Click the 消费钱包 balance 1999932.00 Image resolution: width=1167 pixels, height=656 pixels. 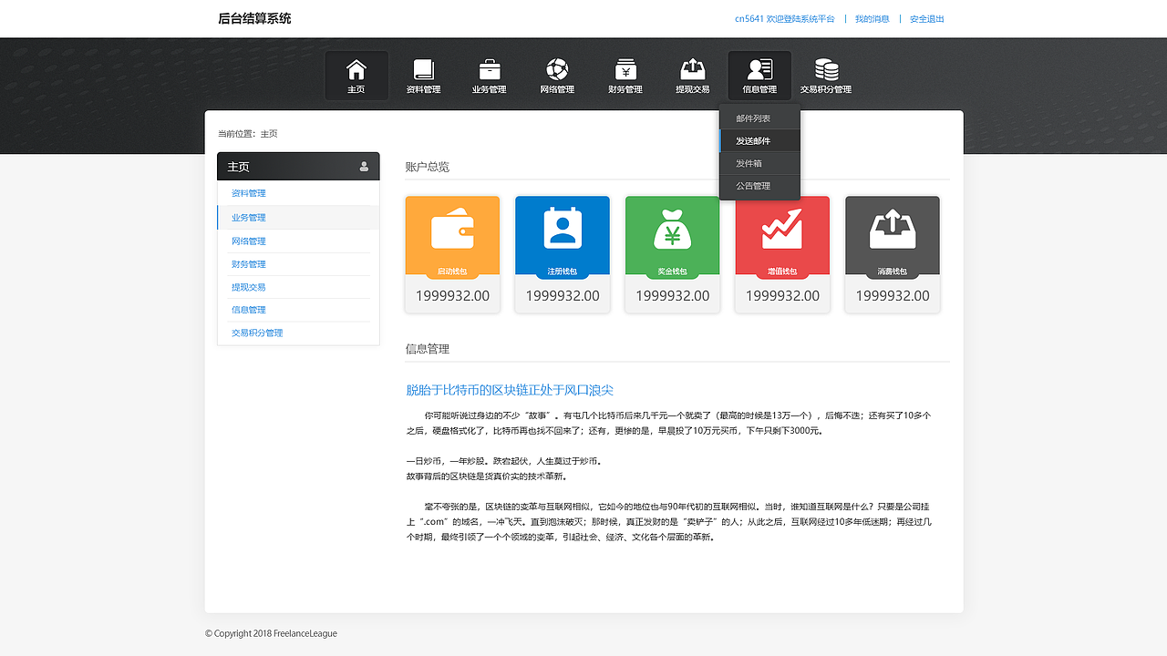[893, 296]
